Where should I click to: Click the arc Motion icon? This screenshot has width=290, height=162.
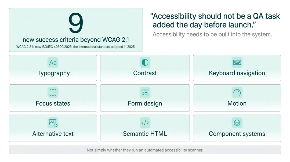pos(237,92)
